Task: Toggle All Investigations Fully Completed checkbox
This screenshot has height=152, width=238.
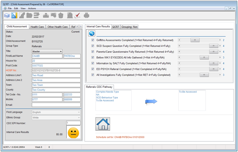Action: 93,75
